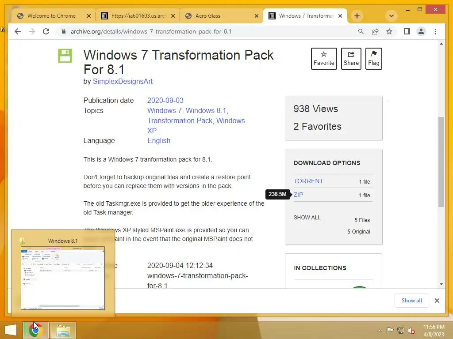Open the clock showing 11:56 PM

click(434, 331)
